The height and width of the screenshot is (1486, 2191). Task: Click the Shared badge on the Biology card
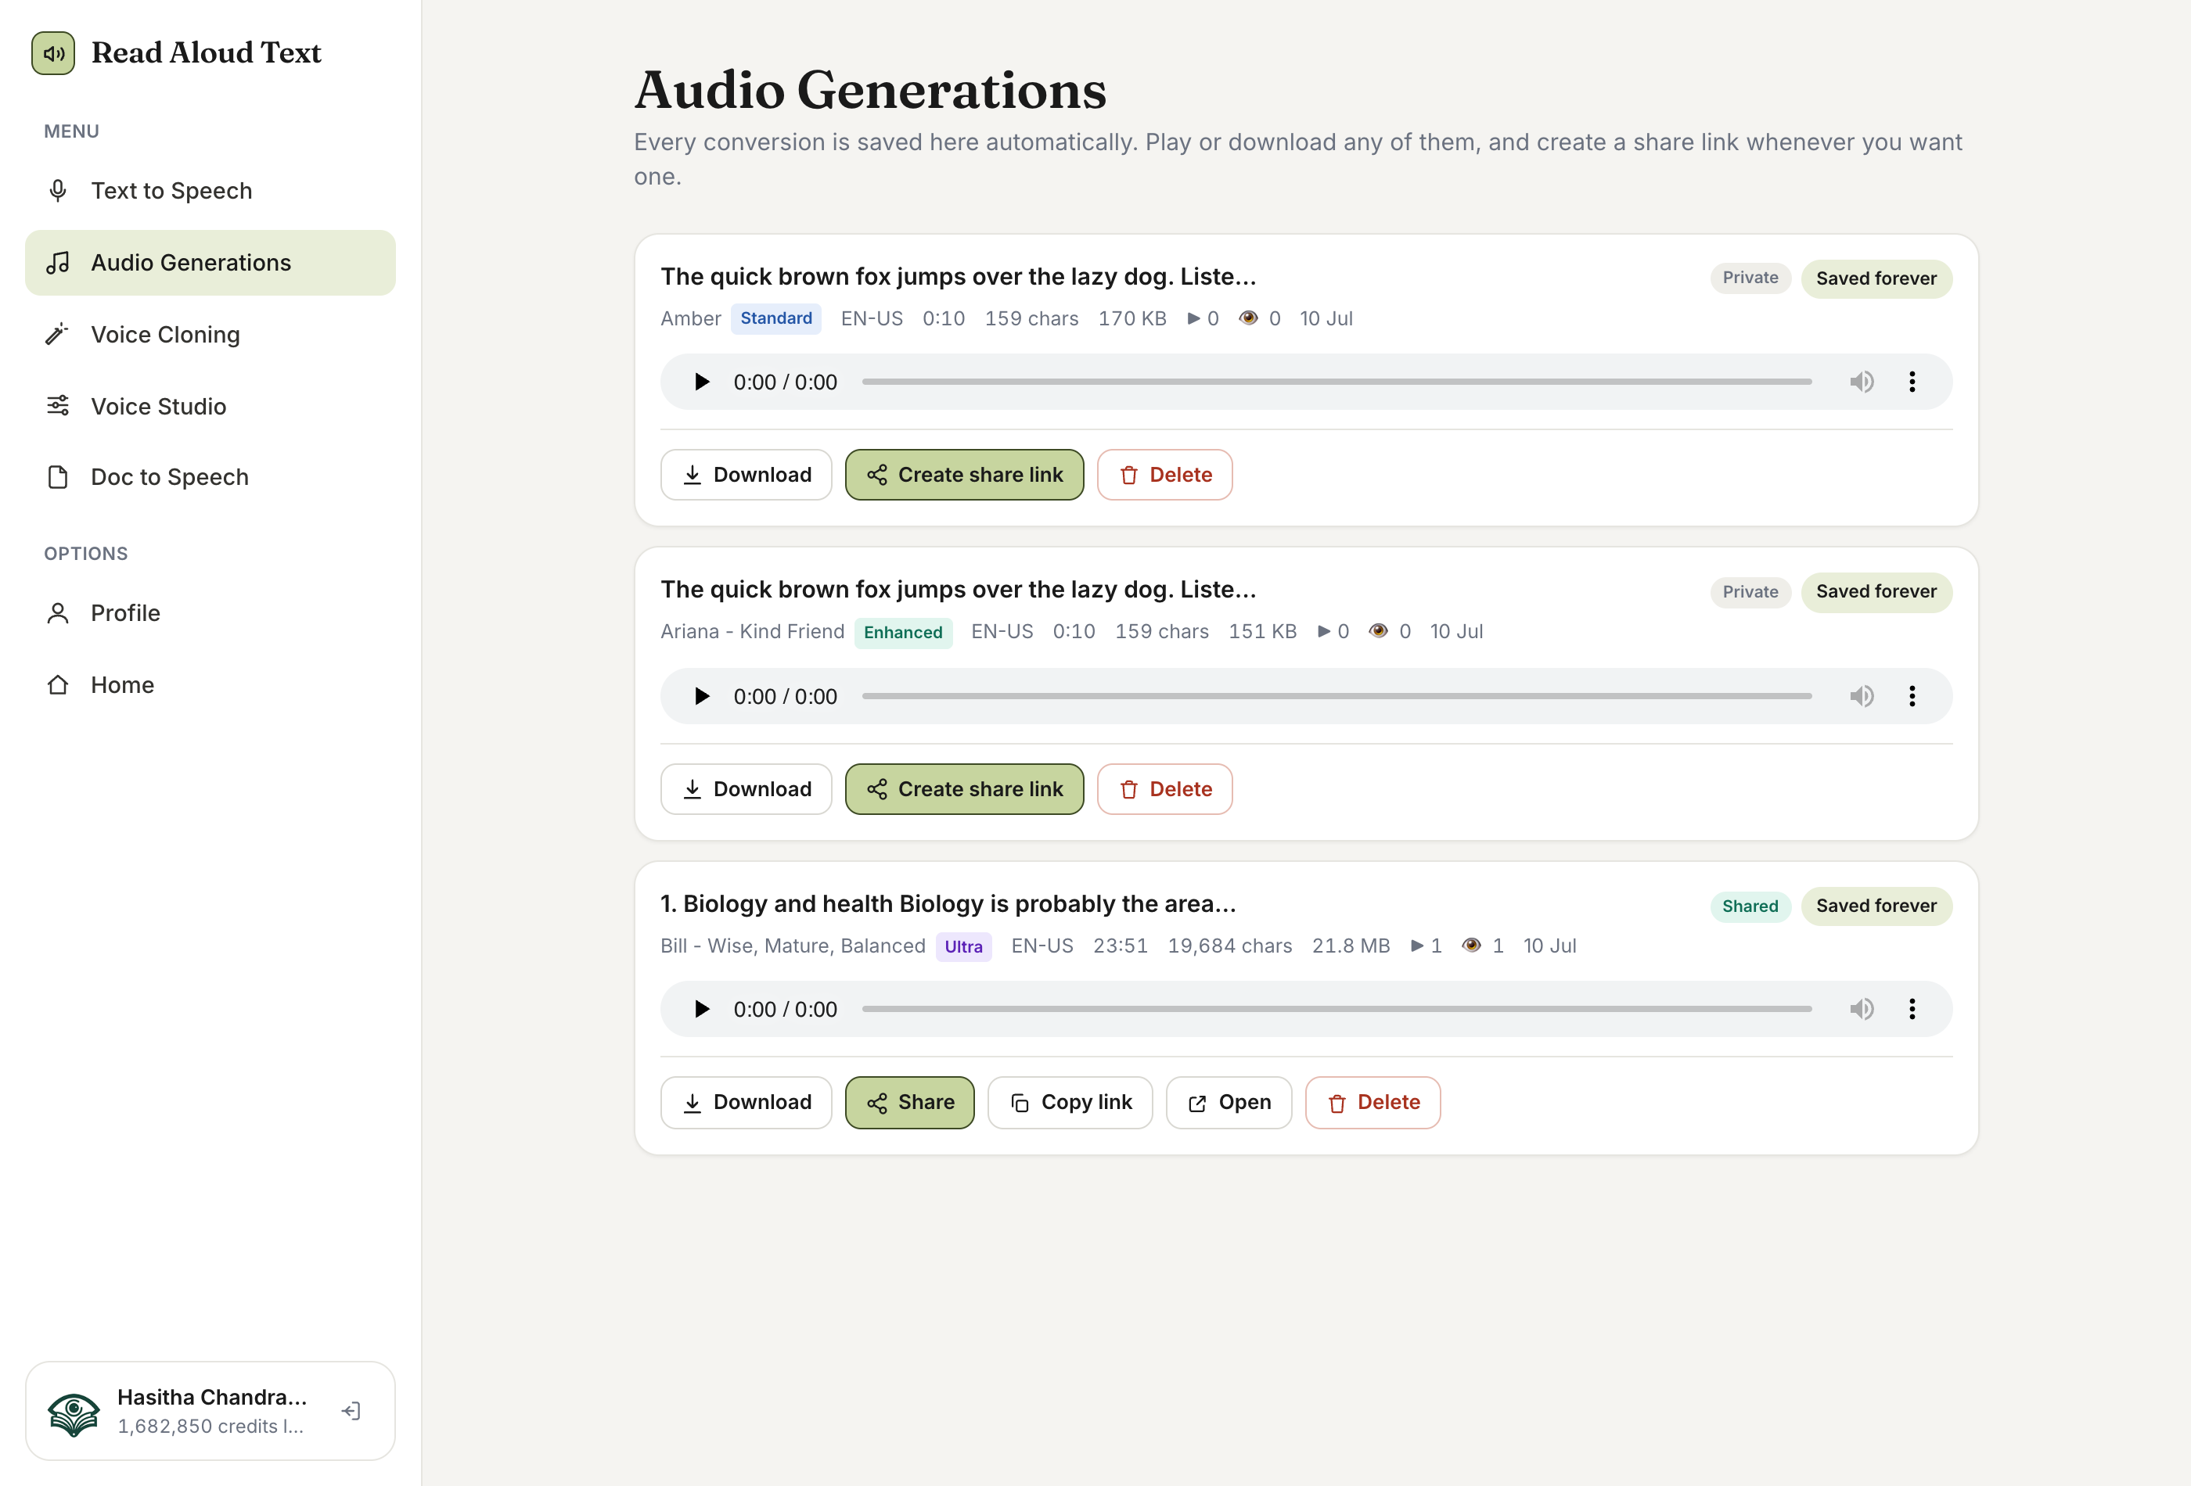point(1750,906)
